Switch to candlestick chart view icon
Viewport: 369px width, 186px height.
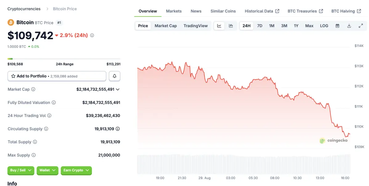231,26
